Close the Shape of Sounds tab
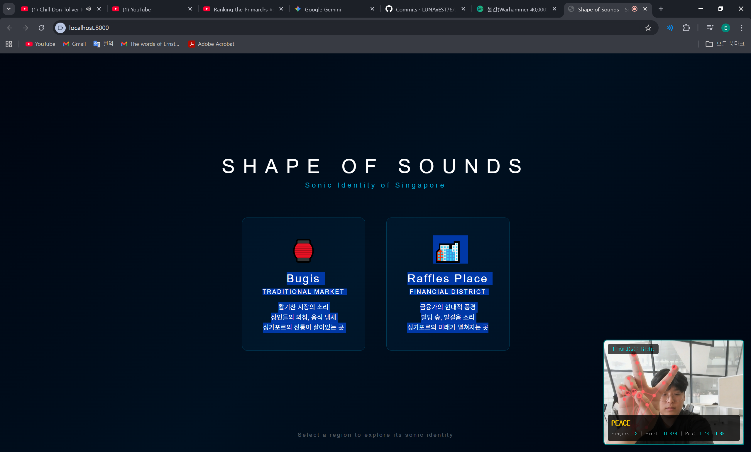 coord(645,9)
